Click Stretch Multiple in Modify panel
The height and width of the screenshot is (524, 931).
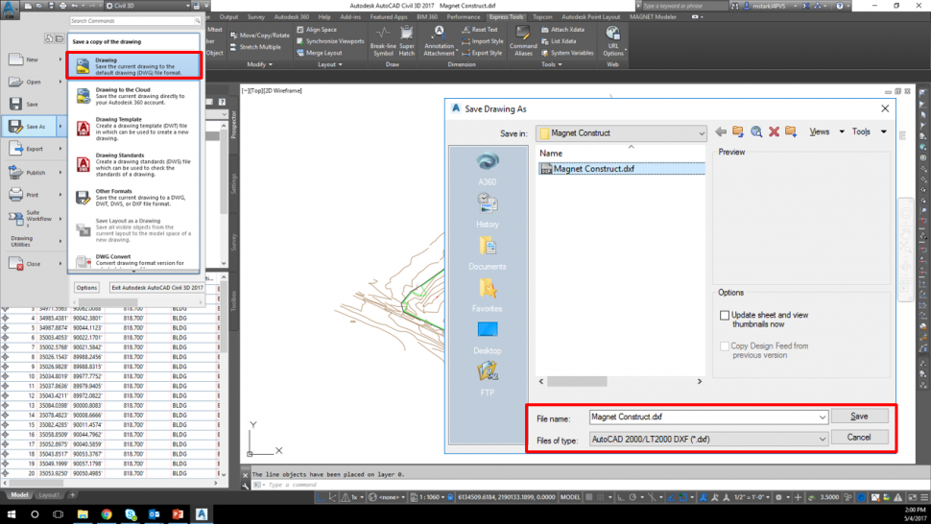(x=255, y=47)
